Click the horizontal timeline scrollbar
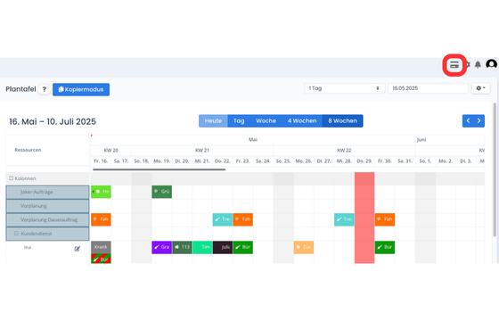This screenshot has height=321, width=499. point(160,169)
